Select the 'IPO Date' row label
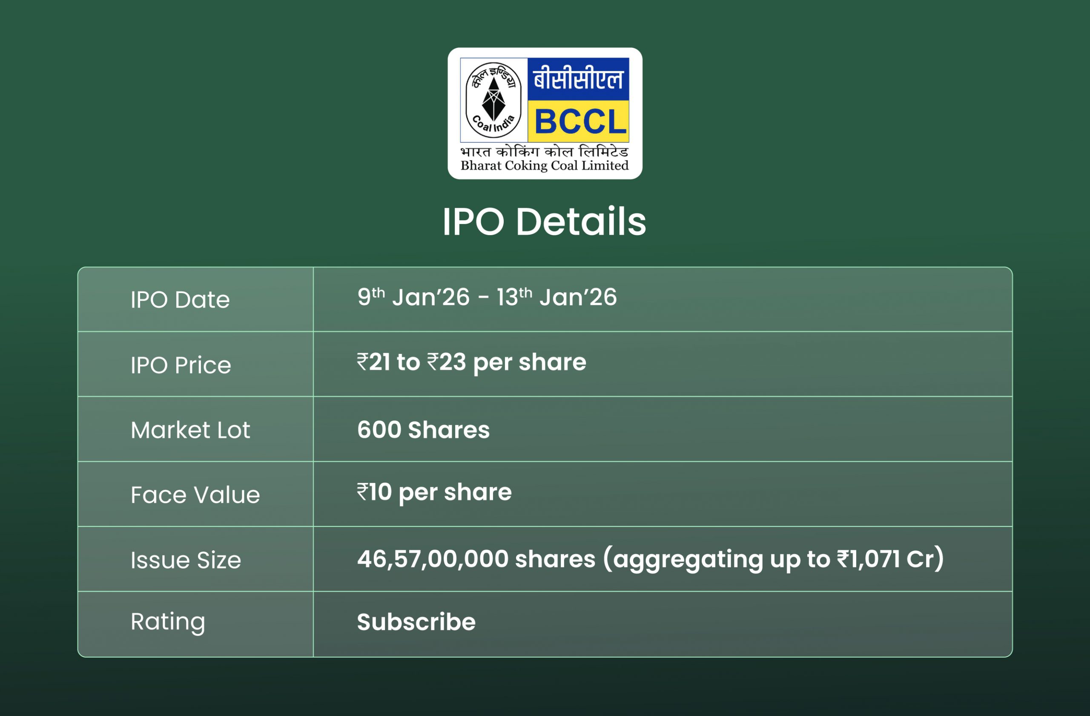Image resolution: width=1090 pixels, height=716 pixels. point(180,300)
